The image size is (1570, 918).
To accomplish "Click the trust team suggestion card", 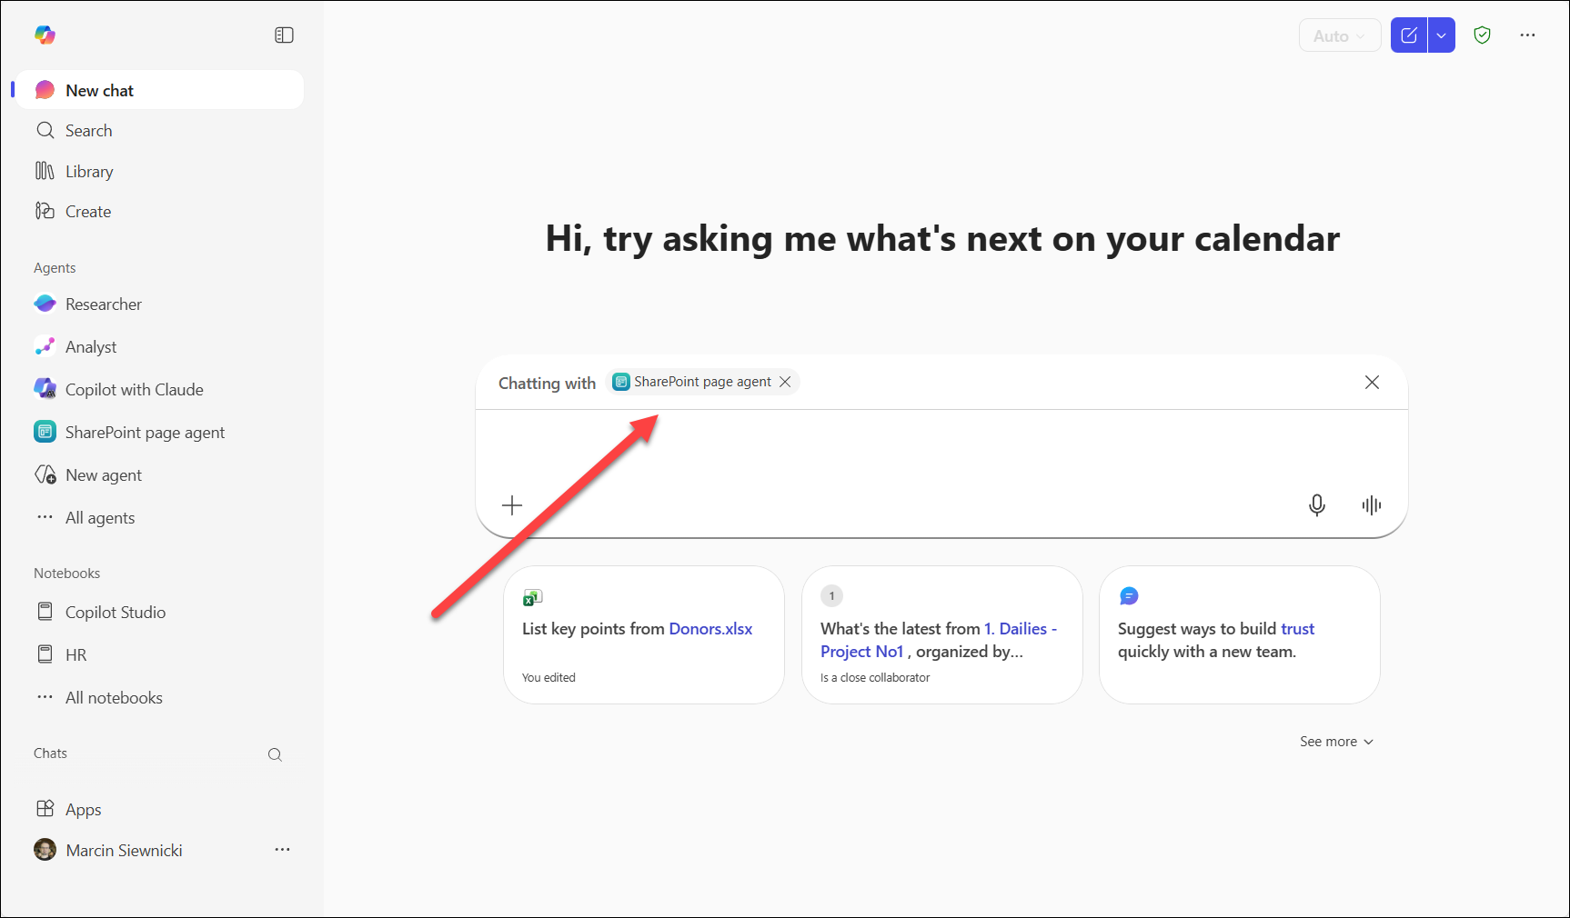I will pos(1238,635).
